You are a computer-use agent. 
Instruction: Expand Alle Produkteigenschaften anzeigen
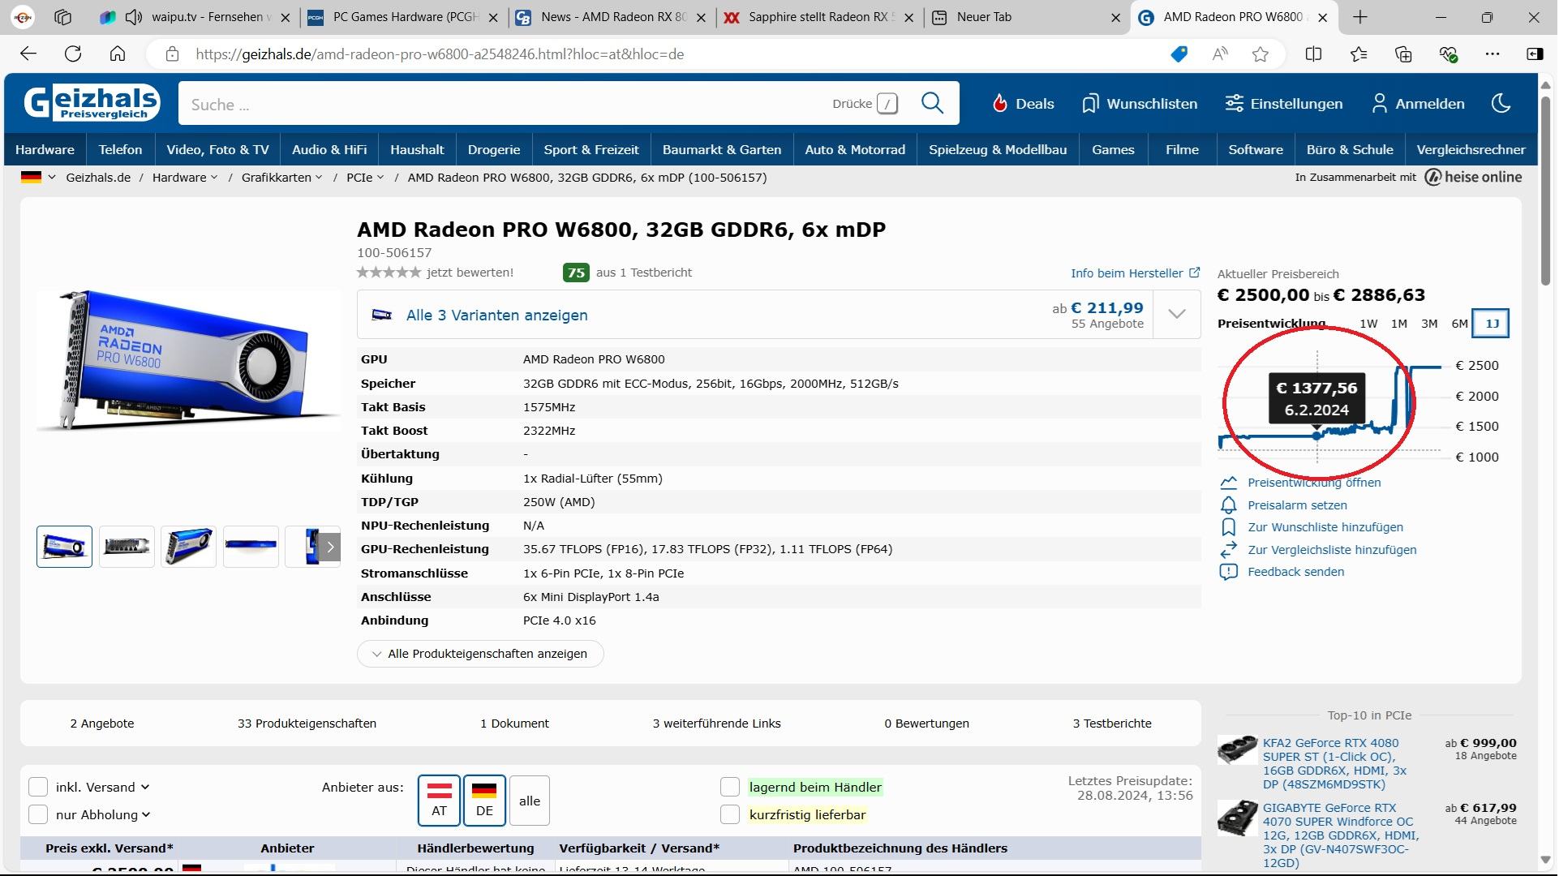point(480,654)
